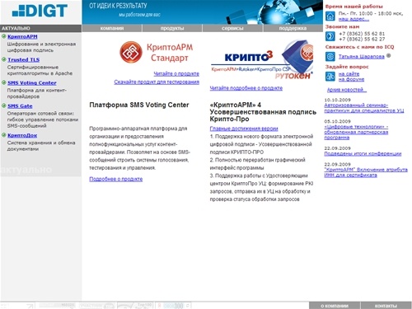Go to the о компании footer tab
This screenshot has height=309, width=412.
pos(335,306)
